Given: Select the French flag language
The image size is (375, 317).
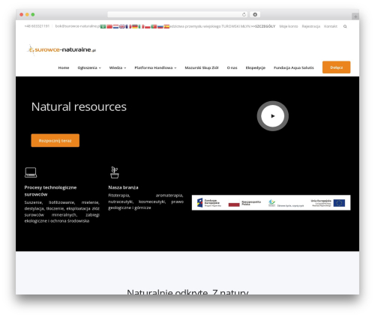Looking at the screenshot, I should tap(128, 26).
